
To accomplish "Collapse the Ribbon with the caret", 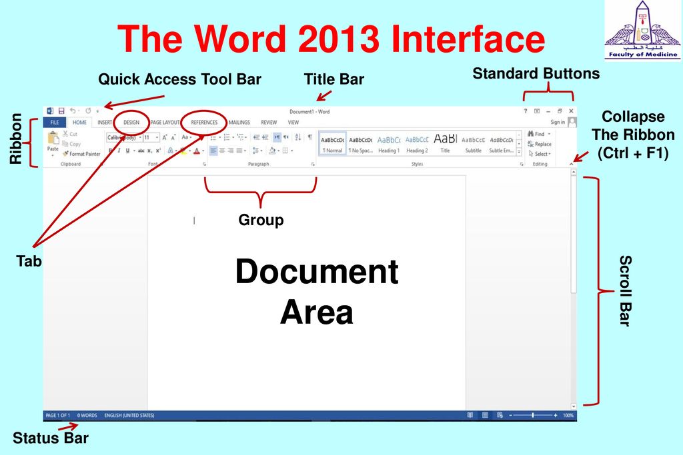I will click(x=571, y=164).
